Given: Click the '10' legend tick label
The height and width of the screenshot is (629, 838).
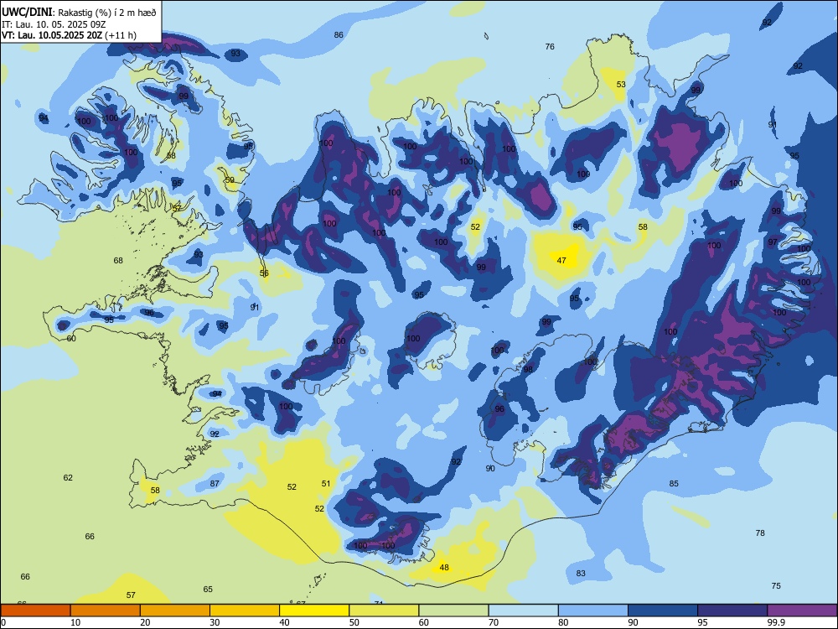Looking at the screenshot, I should (75, 622).
